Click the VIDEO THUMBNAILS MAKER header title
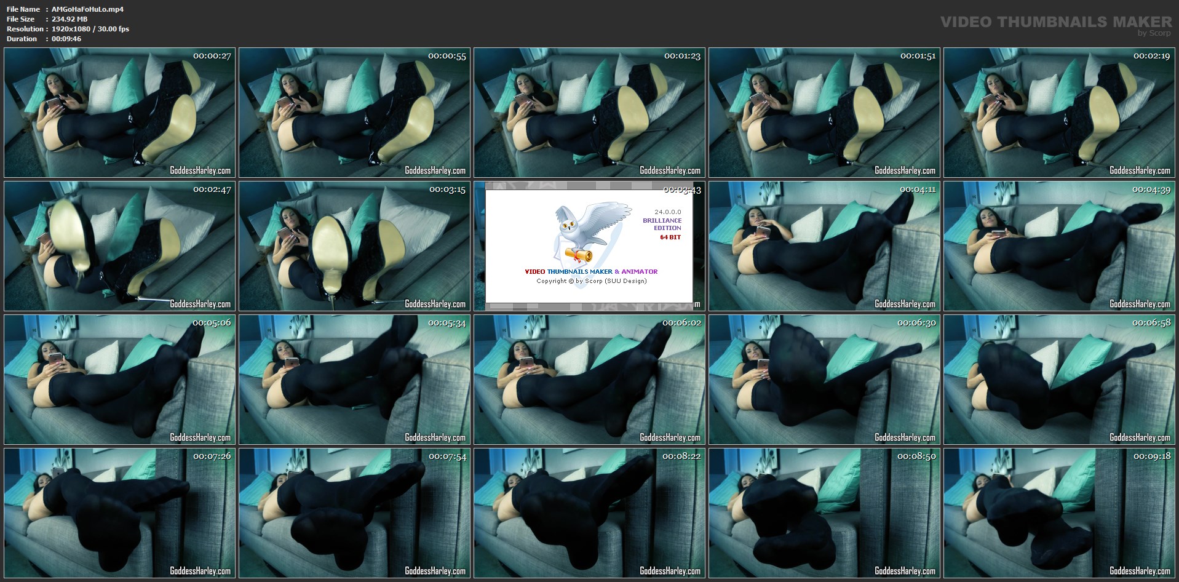Image resolution: width=1179 pixels, height=582 pixels. tap(1056, 22)
